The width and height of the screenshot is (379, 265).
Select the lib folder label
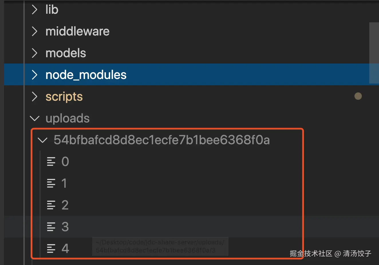52,10
